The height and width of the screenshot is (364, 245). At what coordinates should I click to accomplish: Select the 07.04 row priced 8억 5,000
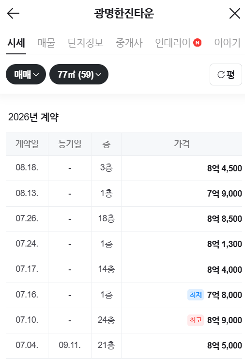tap(124, 346)
